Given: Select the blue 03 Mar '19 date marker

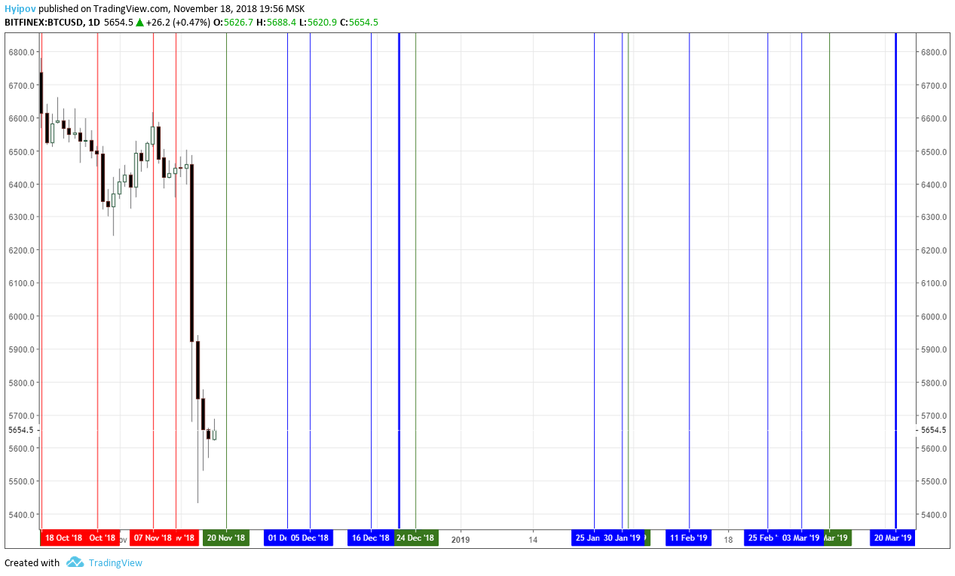Looking at the screenshot, I should pyautogui.click(x=801, y=538).
